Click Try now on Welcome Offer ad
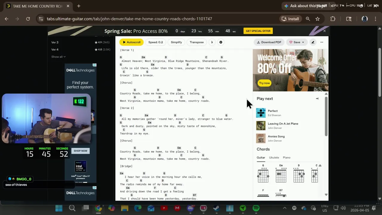The width and height of the screenshot is (382, 215). [x=264, y=83]
